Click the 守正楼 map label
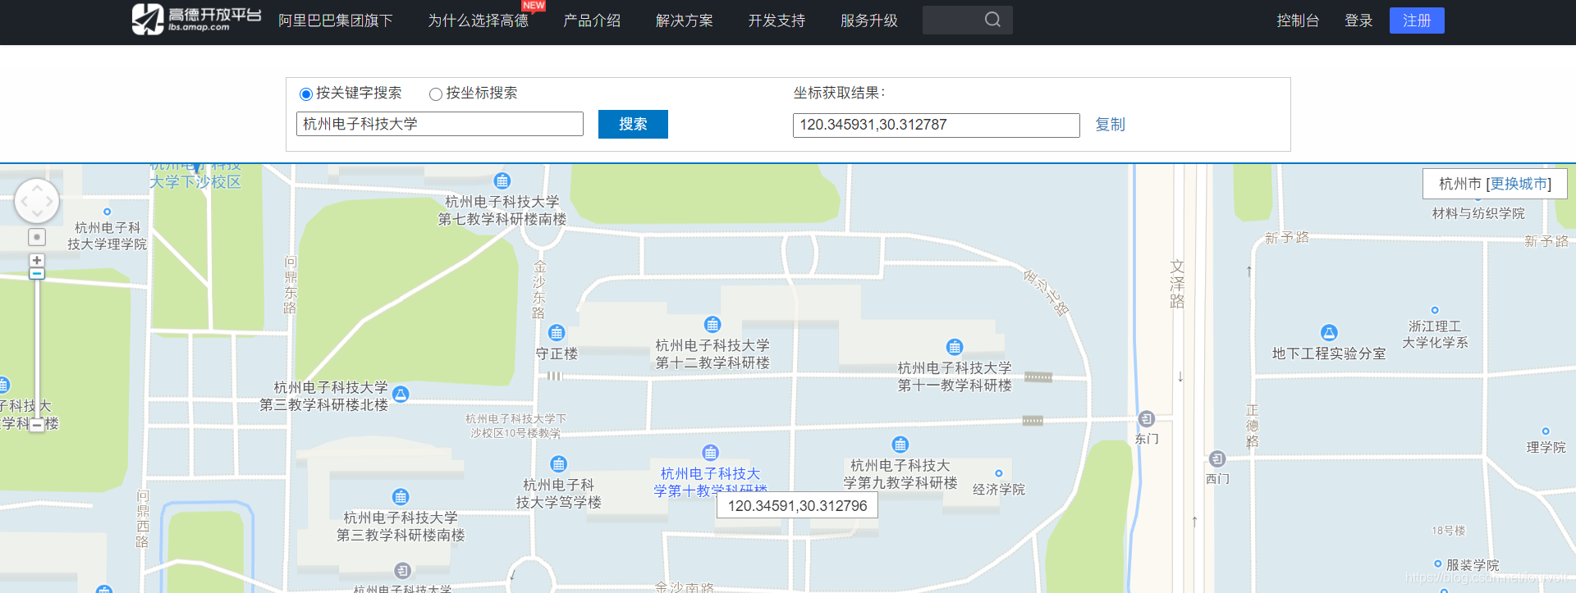This screenshot has height=593, width=1576. pos(557,354)
